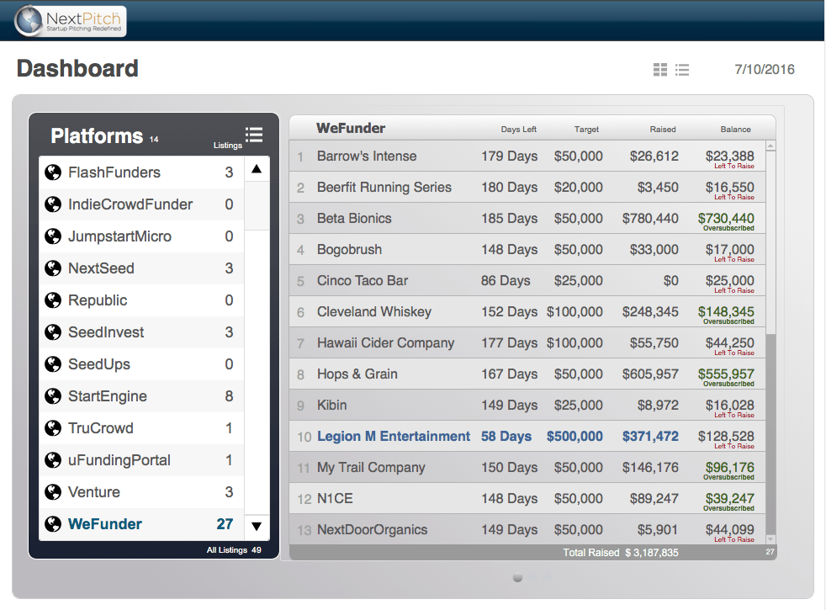Viewport: 826px width, 610px height.
Task: Click globe icon beside Republic
Action: pos(53,300)
